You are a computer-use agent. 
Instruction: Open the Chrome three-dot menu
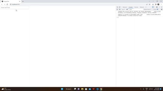click(161, 5)
